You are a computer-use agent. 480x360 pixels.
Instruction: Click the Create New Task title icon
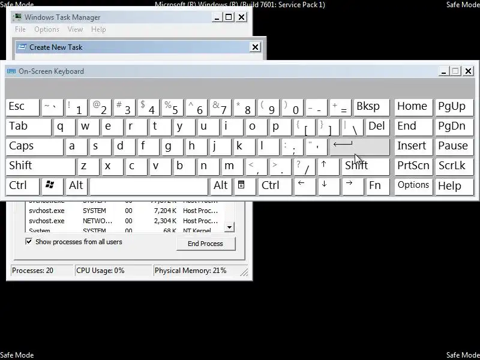coord(22,47)
